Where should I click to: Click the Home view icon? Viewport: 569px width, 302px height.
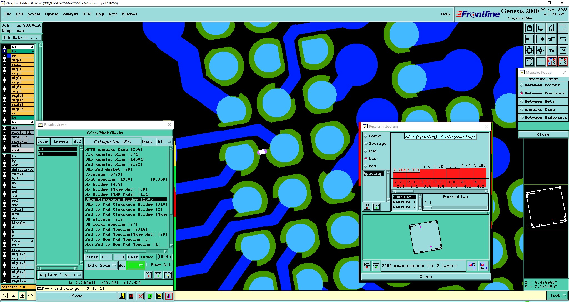click(551, 28)
